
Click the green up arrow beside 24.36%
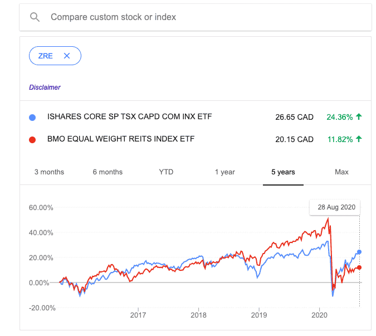(x=359, y=116)
